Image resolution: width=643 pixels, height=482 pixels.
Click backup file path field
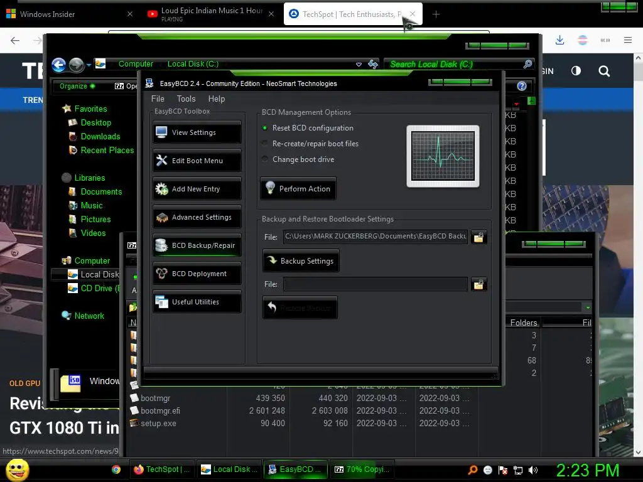click(376, 237)
